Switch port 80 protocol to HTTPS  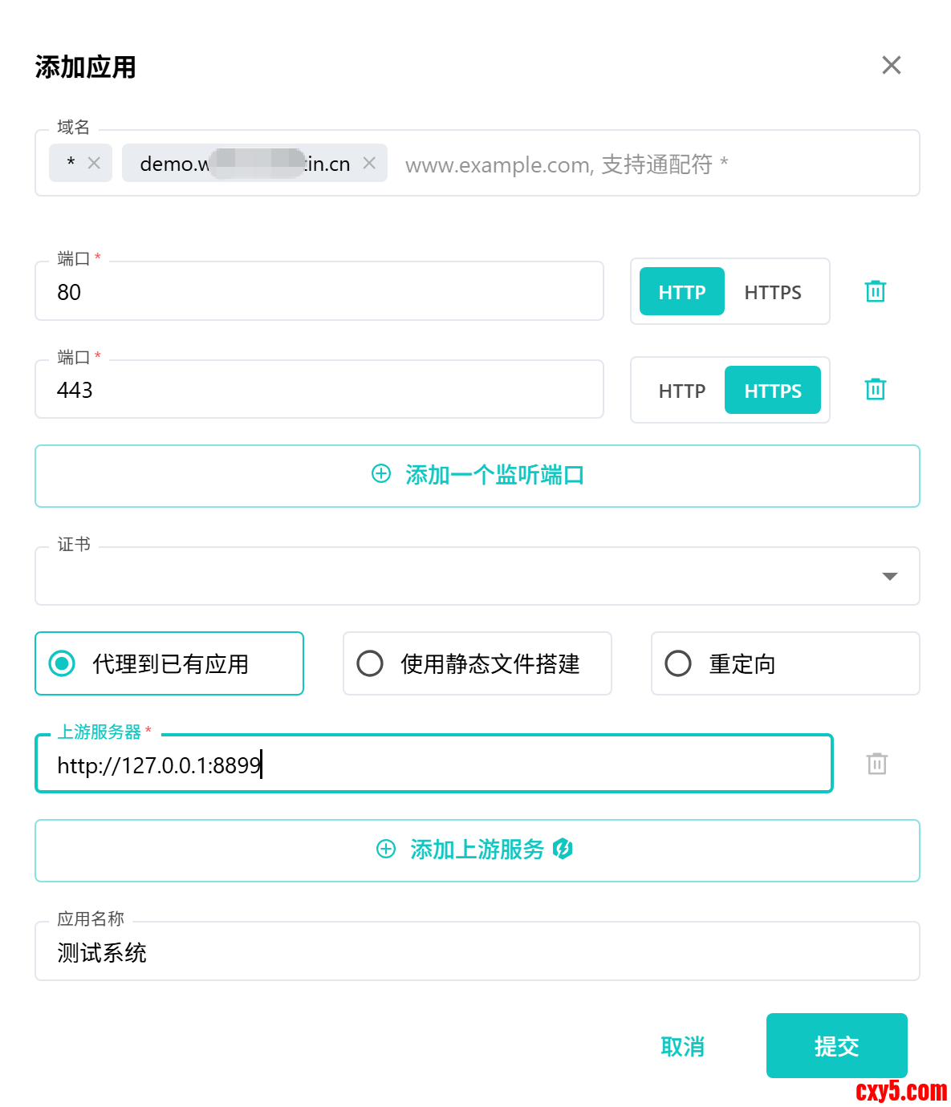[x=772, y=292]
